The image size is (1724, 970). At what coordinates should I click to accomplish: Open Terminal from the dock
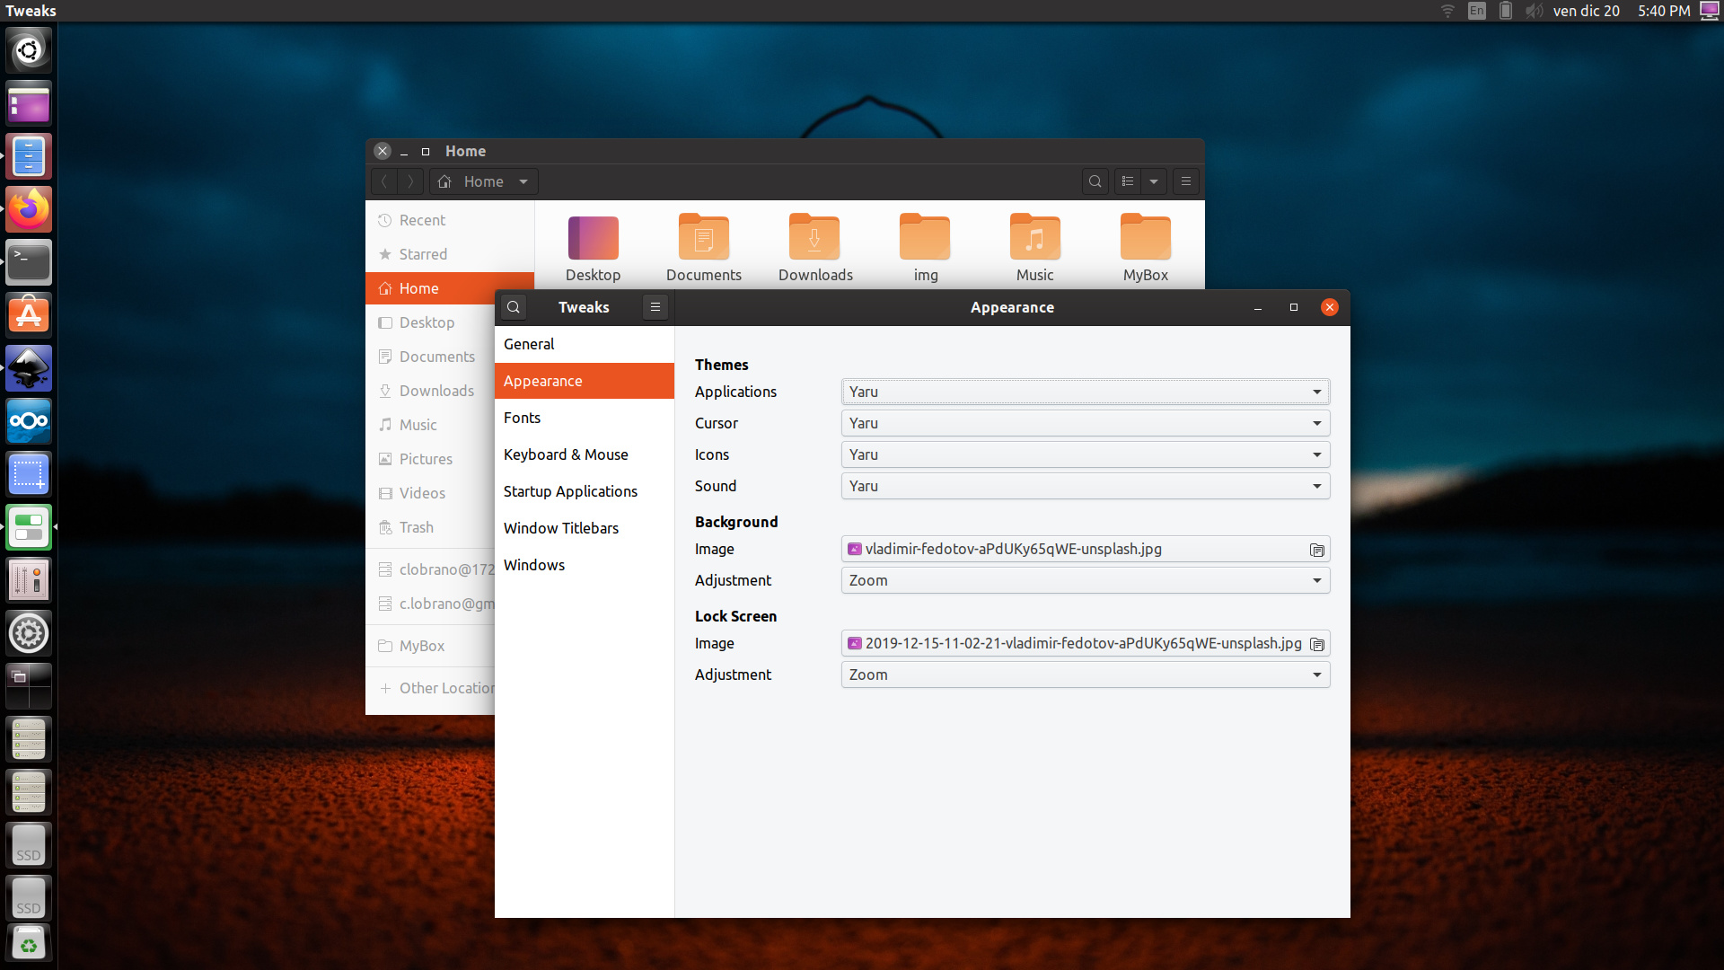point(29,262)
